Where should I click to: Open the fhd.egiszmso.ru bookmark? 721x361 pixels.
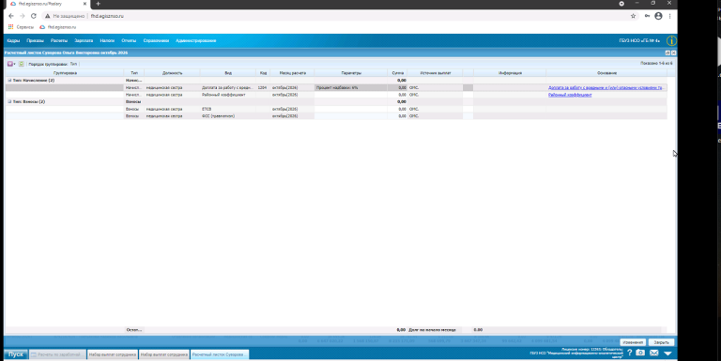[58, 27]
